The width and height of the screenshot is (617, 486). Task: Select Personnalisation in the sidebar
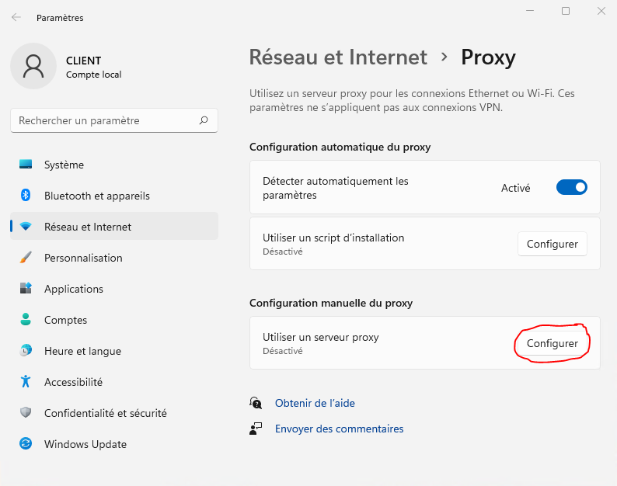[x=114, y=258]
